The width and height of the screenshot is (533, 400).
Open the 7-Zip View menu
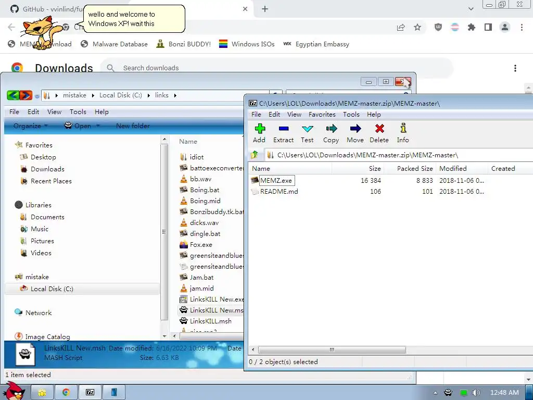pos(295,114)
